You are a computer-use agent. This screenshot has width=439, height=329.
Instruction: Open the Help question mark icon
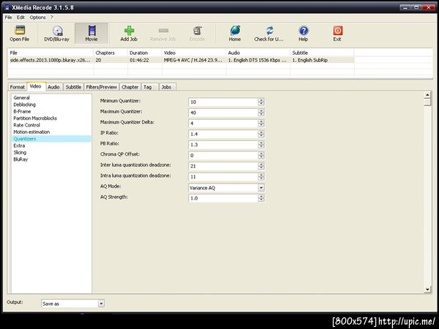[x=304, y=30]
